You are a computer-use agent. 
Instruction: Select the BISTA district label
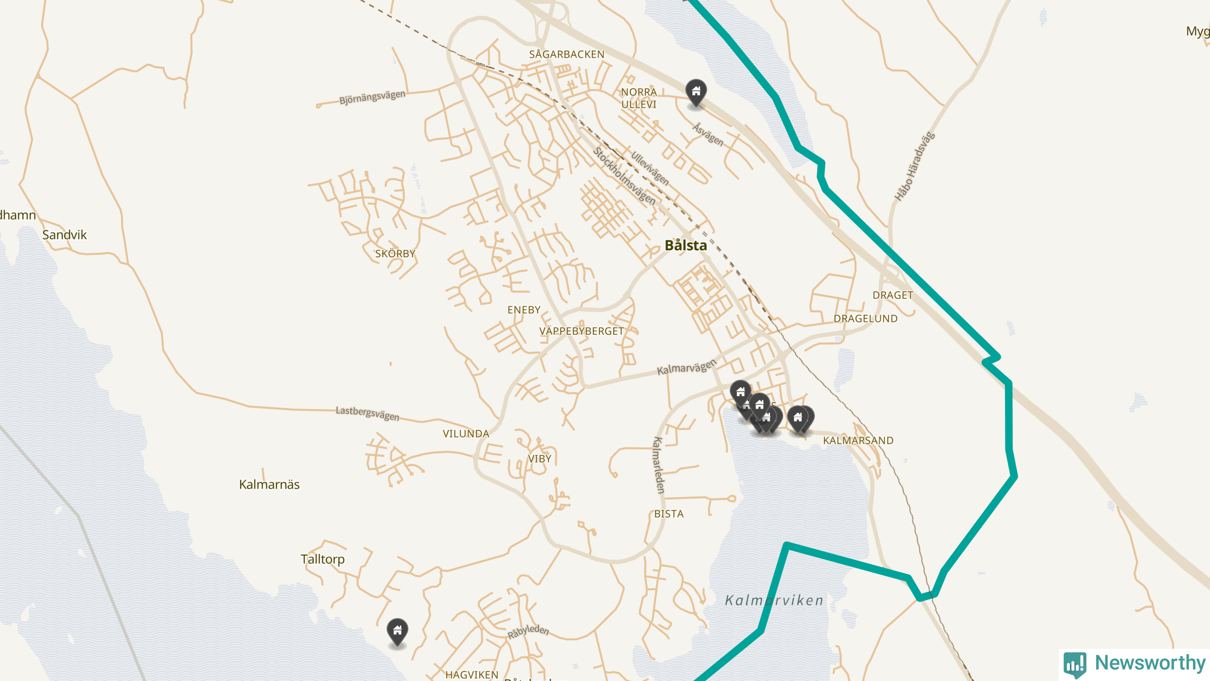[x=669, y=514]
